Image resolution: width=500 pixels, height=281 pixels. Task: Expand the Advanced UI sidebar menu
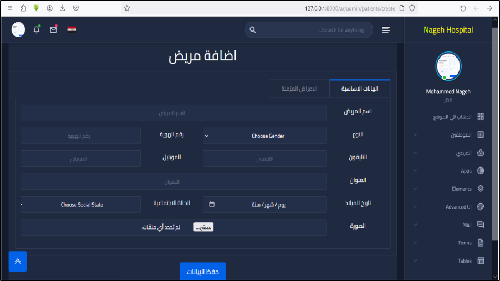point(449,207)
